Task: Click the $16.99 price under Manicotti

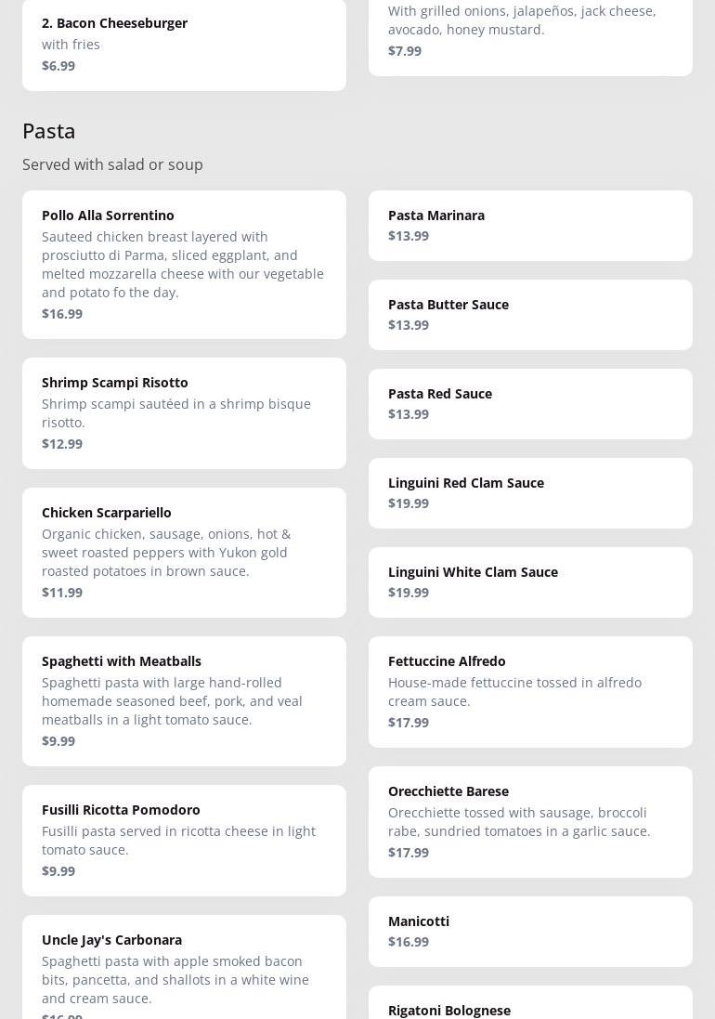Action: click(x=409, y=942)
